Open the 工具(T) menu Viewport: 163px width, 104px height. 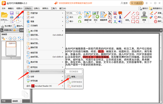(x=54, y=8)
